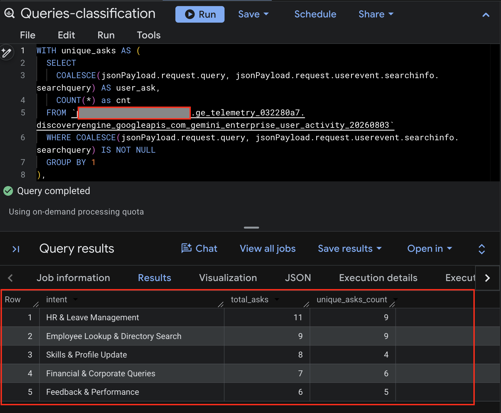501x413 pixels.
Task: Select Financial & Corporate Queries cell
Action: click(x=132, y=373)
